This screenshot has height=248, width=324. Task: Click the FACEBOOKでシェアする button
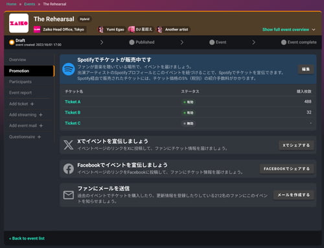(x=286, y=169)
